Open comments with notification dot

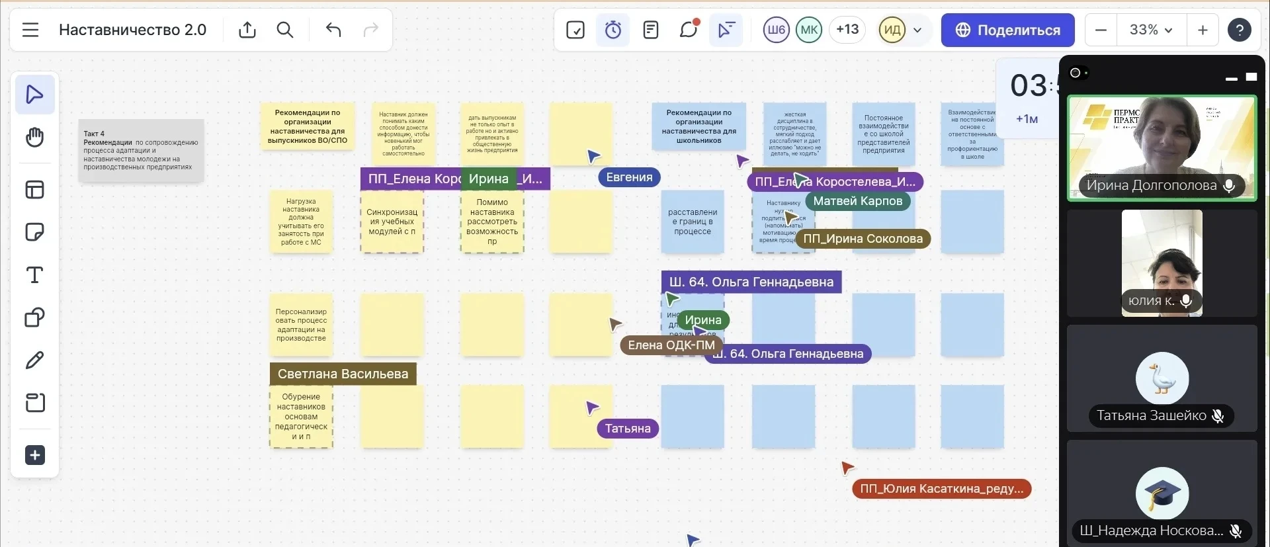(x=689, y=30)
